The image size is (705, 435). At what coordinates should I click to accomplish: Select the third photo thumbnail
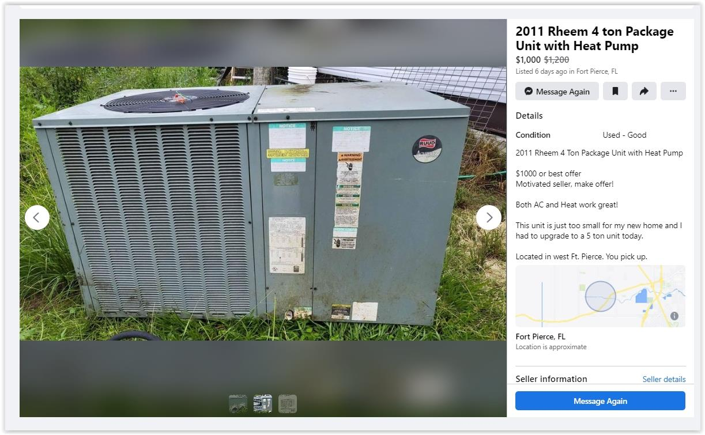click(288, 403)
